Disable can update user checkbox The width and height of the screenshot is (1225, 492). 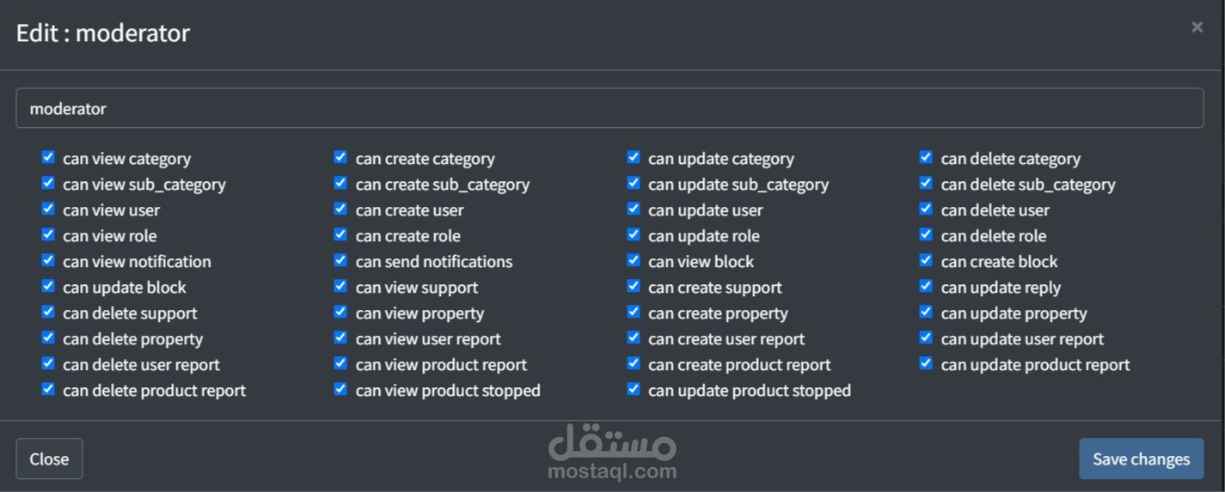[x=634, y=209]
